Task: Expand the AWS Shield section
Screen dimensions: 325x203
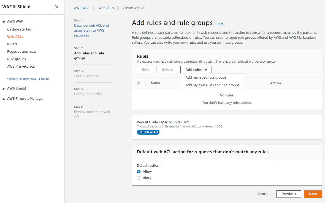Action: [x=4, y=88]
